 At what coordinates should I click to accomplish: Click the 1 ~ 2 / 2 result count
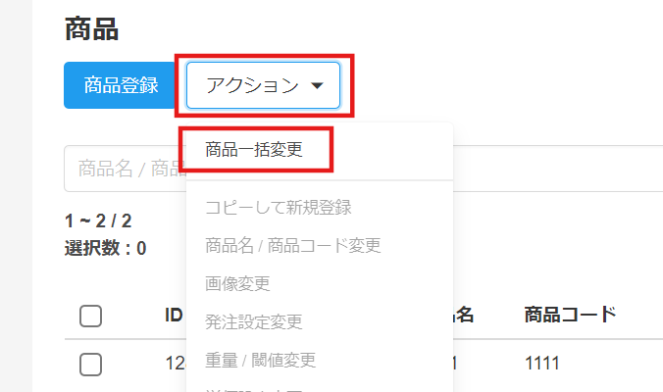click(x=98, y=220)
